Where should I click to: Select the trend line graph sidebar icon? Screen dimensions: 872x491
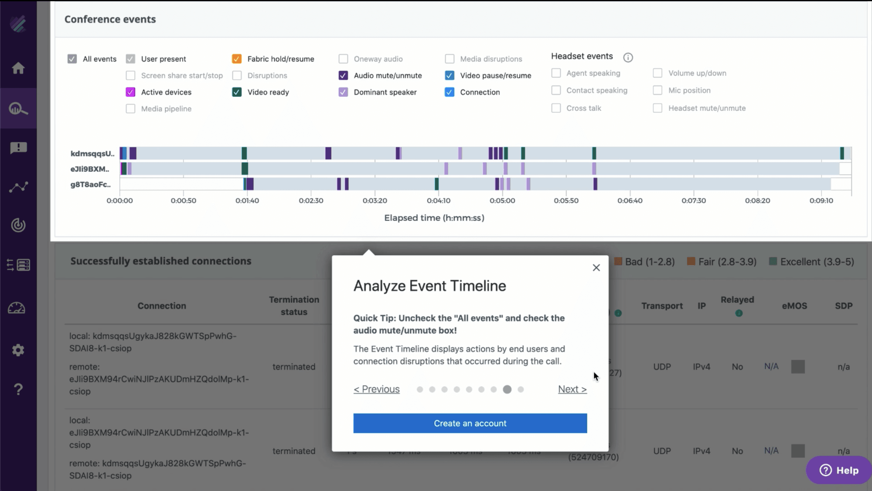click(x=18, y=187)
